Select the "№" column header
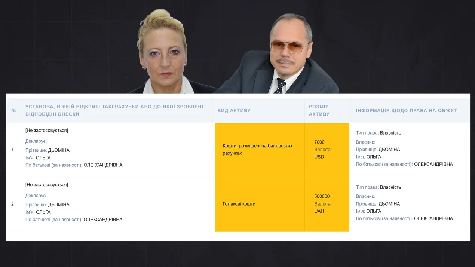 [14, 111]
